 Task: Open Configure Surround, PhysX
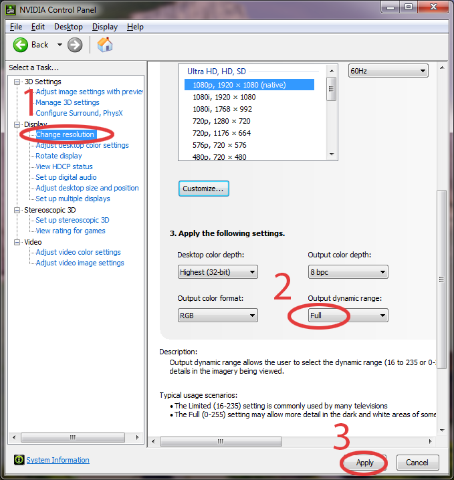click(79, 113)
